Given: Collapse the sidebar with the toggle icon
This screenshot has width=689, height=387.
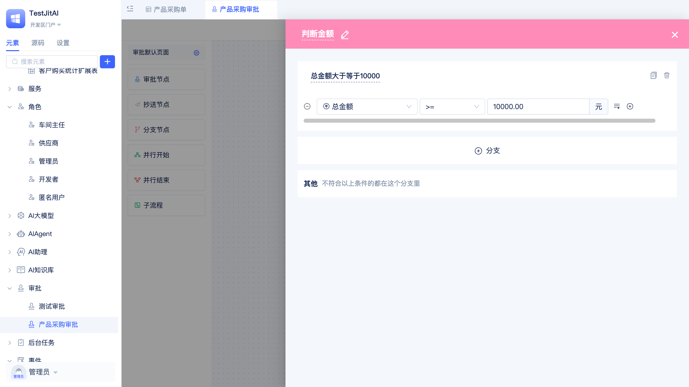Looking at the screenshot, I should (x=130, y=9).
